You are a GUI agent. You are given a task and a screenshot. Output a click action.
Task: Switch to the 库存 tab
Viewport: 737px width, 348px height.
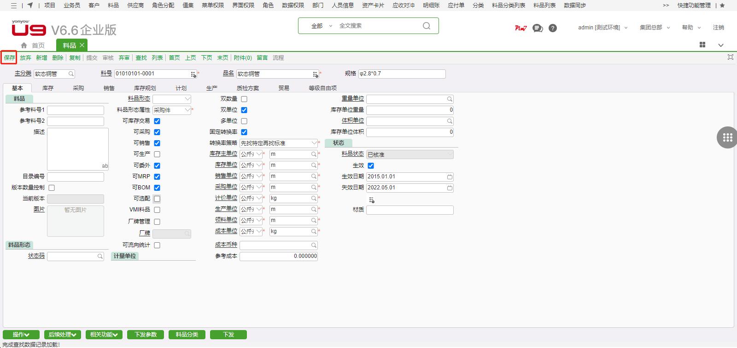[x=48, y=88]
